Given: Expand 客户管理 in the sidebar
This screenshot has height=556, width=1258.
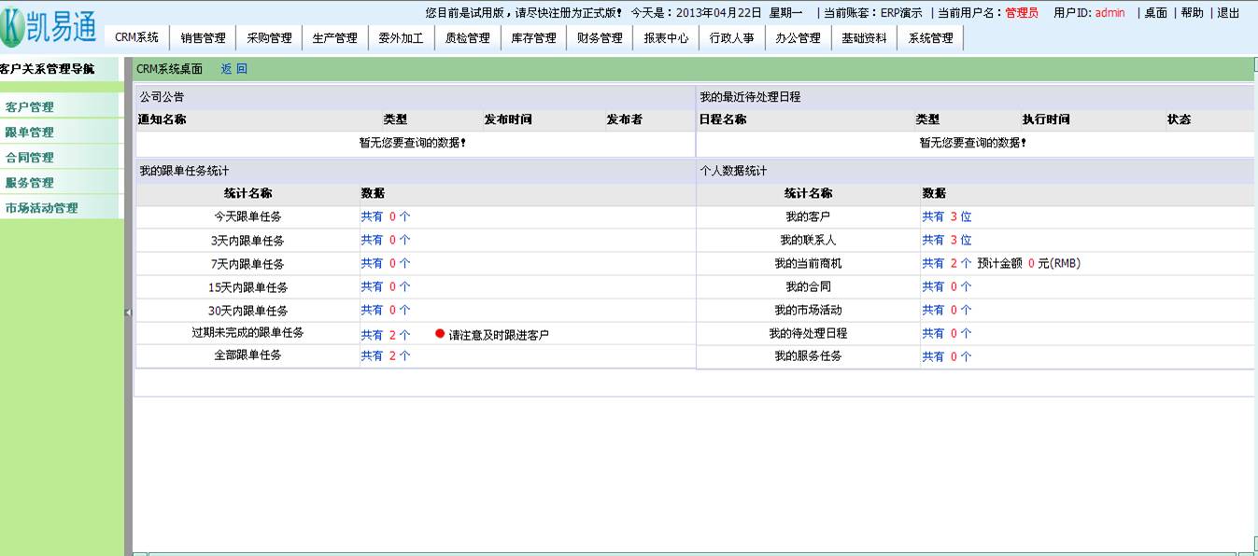Looking at the screenshot, I should point(30,107).
